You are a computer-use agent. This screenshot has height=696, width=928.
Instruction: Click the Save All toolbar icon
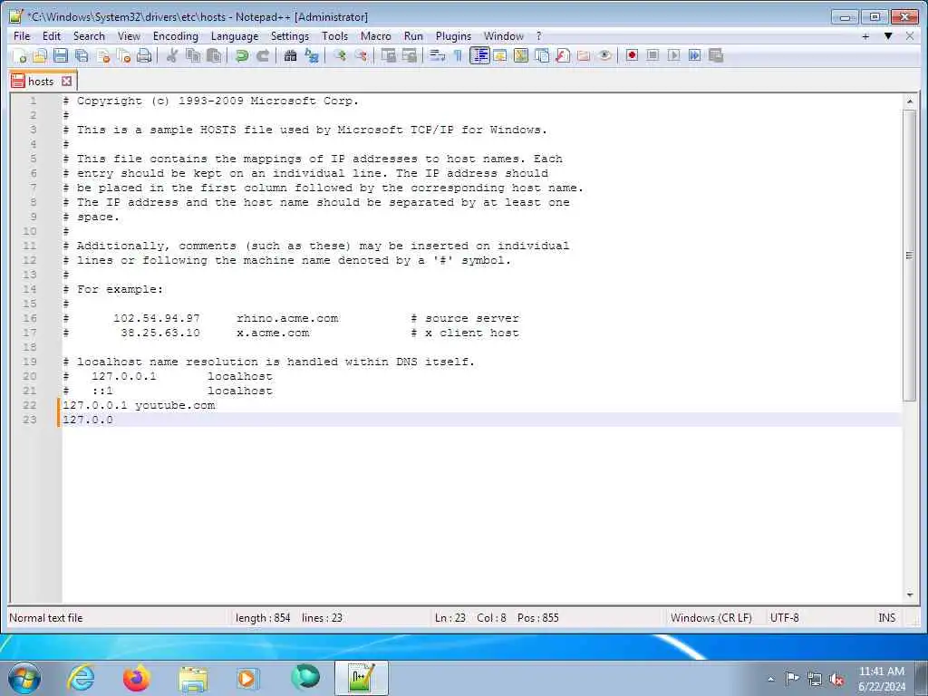[x=82, y=55]
